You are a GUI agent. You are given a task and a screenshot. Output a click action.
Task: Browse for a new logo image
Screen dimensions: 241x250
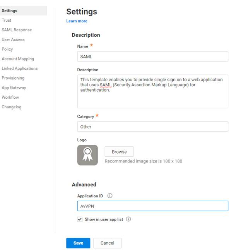[119, 152]
